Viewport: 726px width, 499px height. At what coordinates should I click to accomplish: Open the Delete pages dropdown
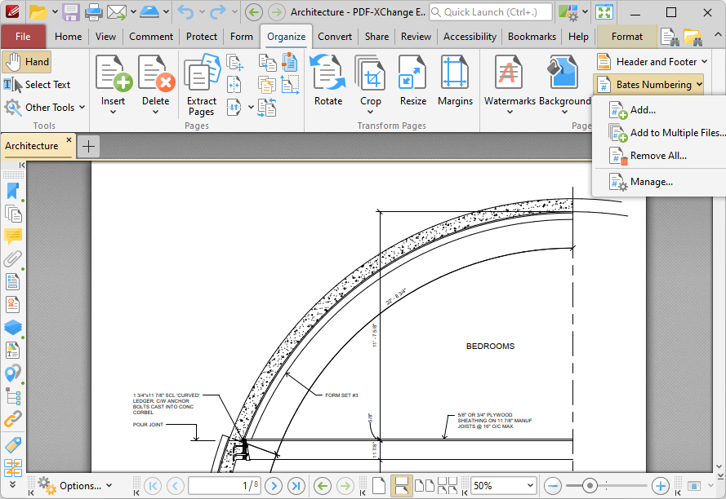pyautogui.click(x=155, y=112)
